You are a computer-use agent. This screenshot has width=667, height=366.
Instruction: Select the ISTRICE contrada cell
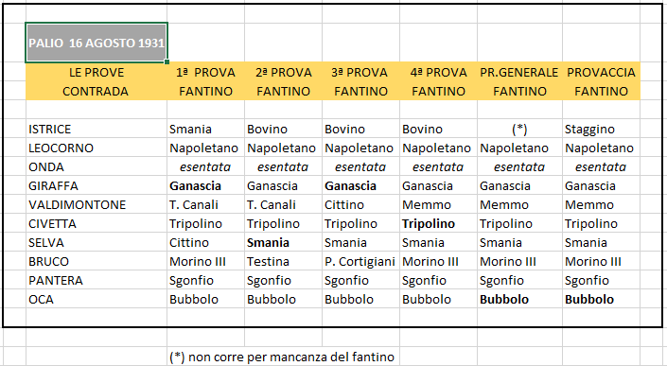pyautogui.click(x=97, y=129)
